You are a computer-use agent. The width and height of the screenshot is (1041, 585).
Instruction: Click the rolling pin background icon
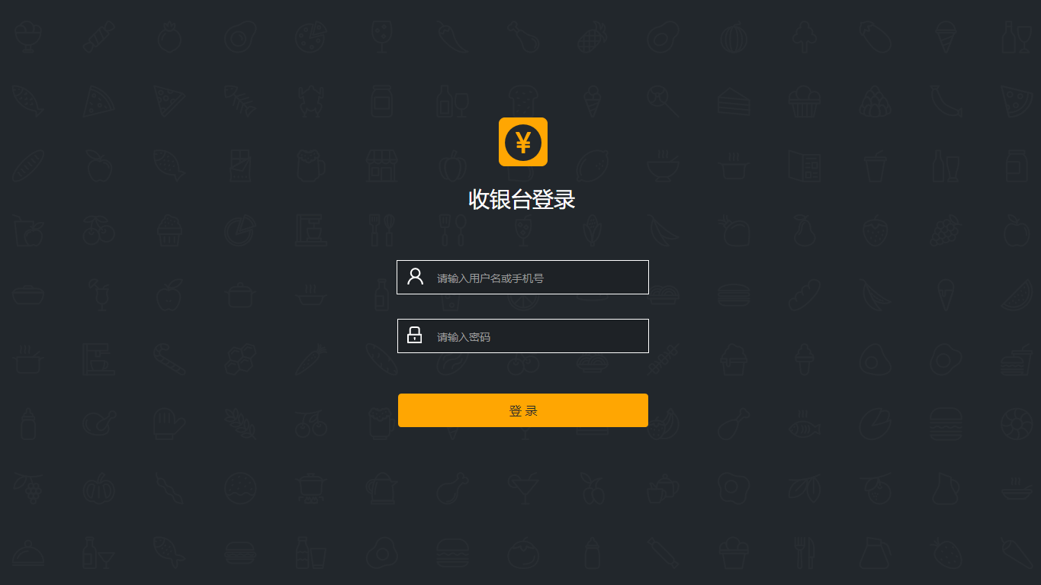(663, 553)
